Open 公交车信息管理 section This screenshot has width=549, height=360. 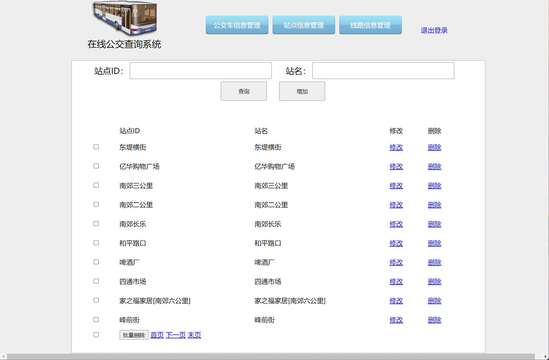coord(237,25)
